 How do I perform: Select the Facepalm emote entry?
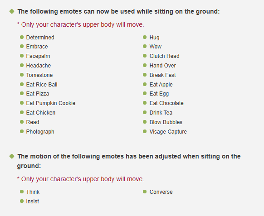tap(38, 56)
